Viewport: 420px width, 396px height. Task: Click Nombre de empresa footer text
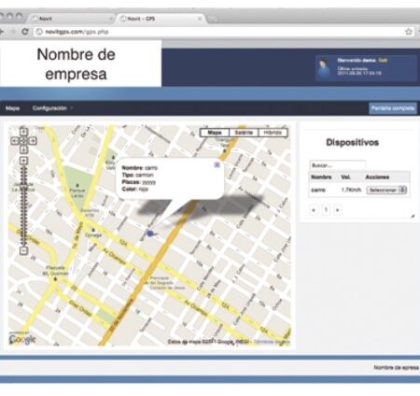point(397,368)
